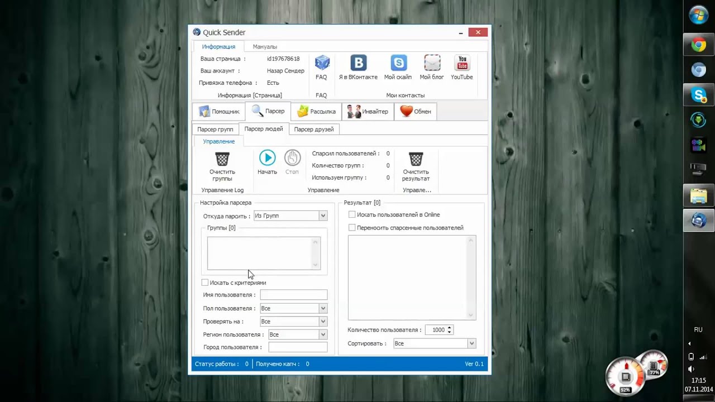
Task: Open the FAQ cube icon
Action: coord(322,63)
